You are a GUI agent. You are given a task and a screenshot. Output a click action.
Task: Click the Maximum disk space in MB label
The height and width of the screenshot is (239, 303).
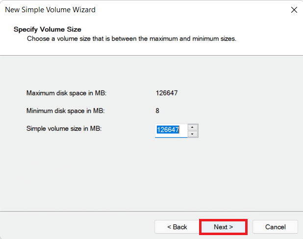[66, 93]
